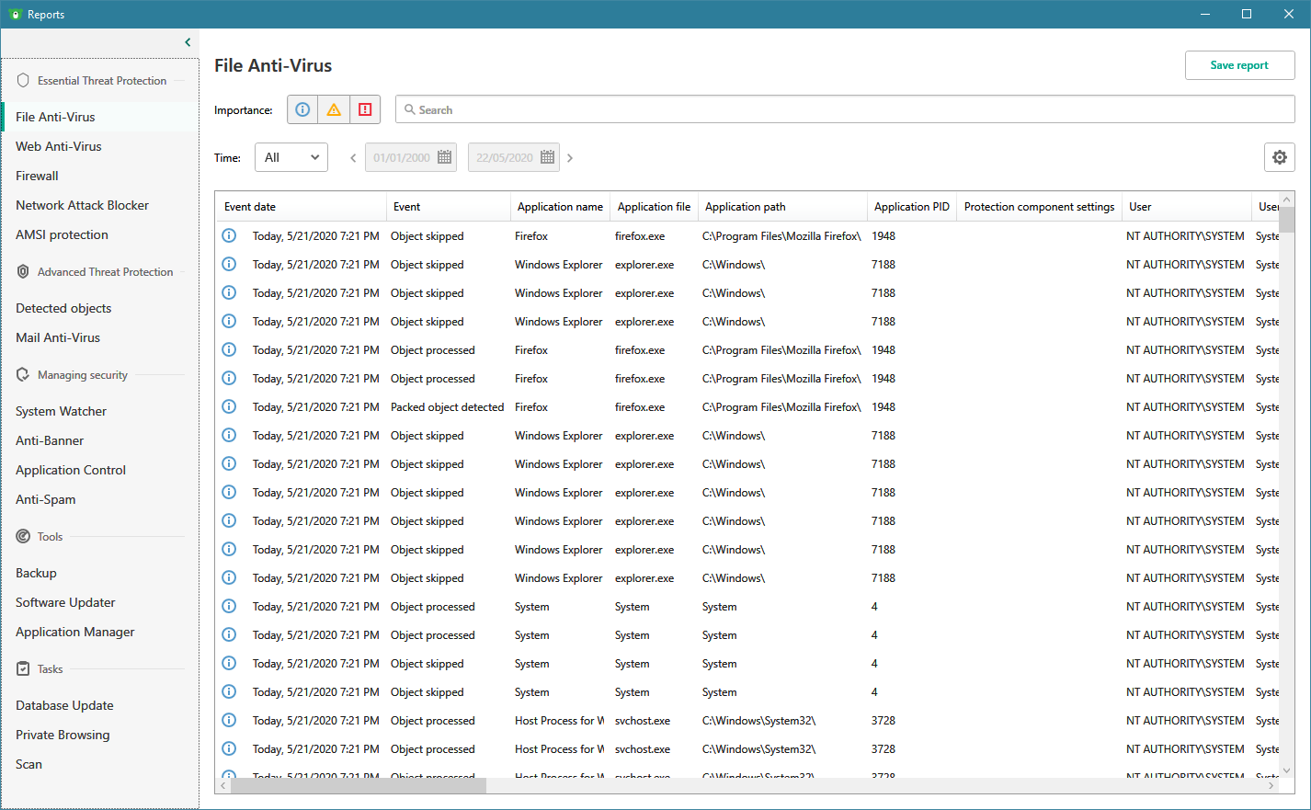
Task: Sort by the Application name column header
Action: coord(560,207)
